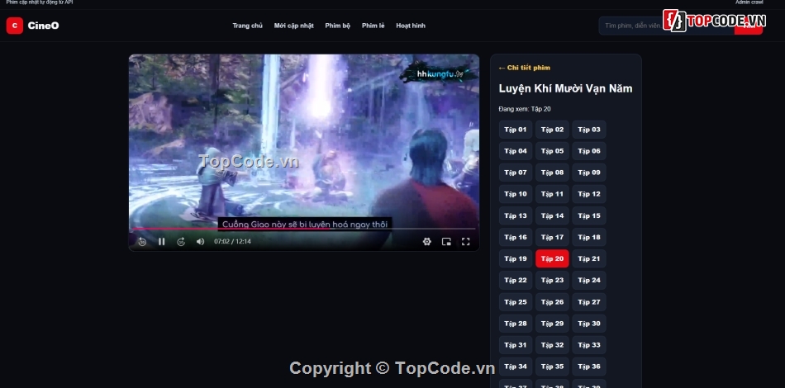Select episode Tập 05

coord(552,151)
